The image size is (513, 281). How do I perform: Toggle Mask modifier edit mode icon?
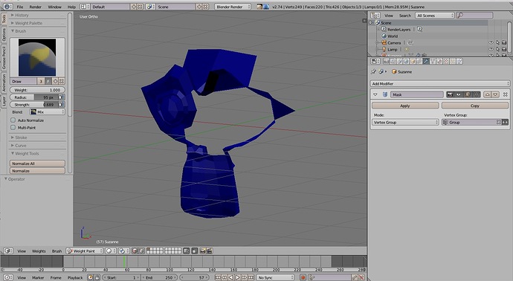pos(468,94)
